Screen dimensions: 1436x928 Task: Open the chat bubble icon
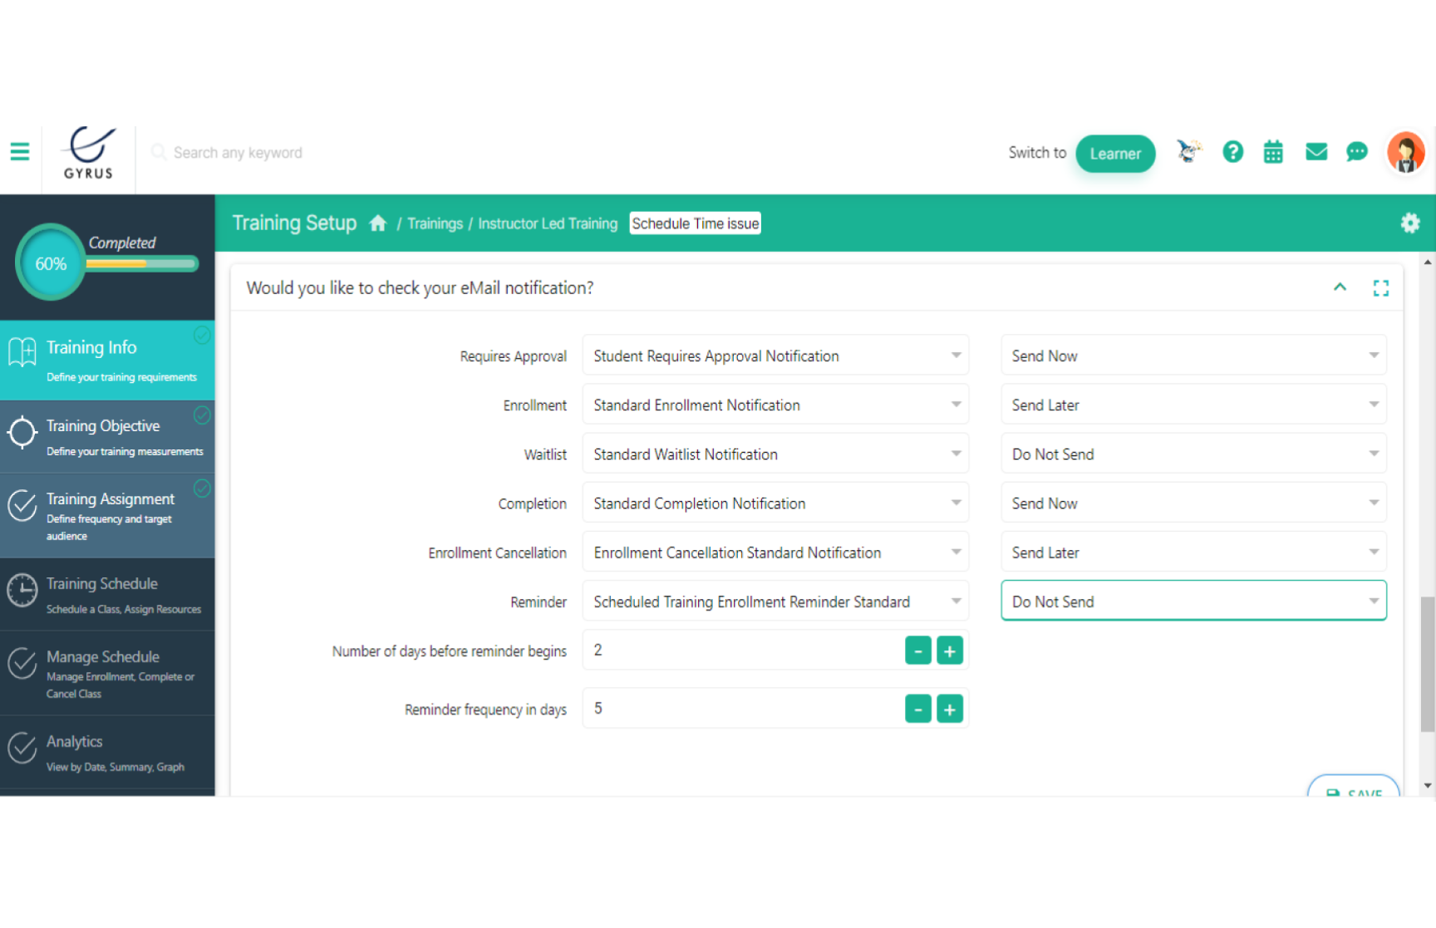tap(1357, 152)
